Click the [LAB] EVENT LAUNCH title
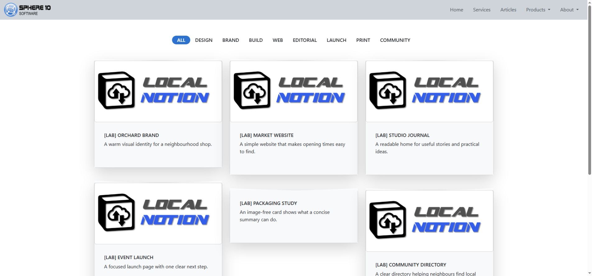This screenshot has width=592, height=276. click(x=129, y=257)
